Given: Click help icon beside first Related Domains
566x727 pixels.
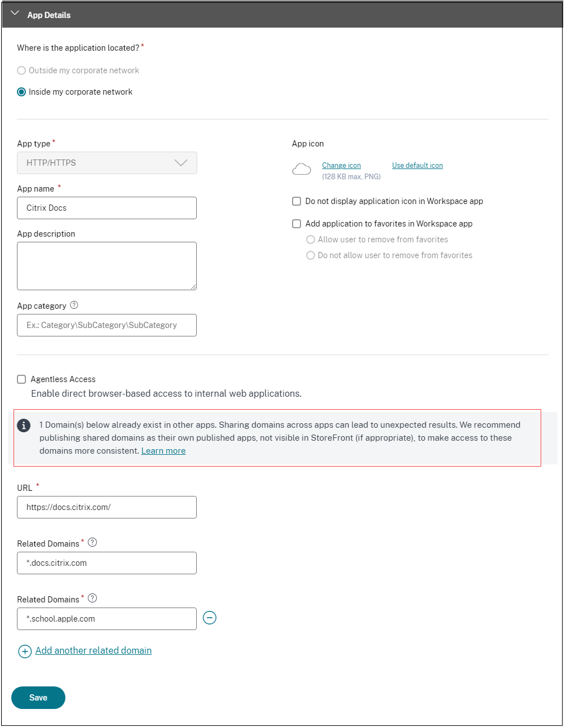Looking at the screenshot, I should [x=92, y=542].
